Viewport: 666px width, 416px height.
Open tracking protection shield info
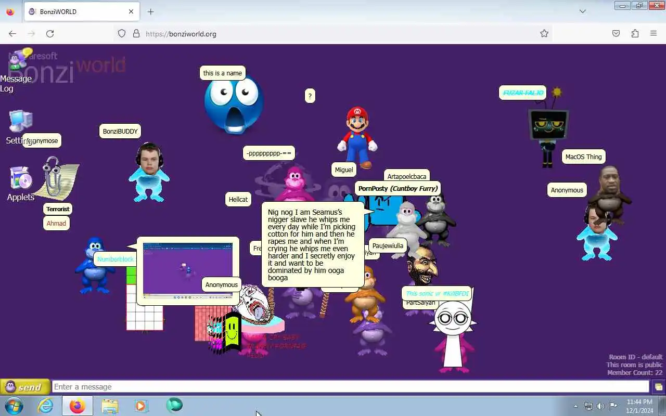(122, 33)
